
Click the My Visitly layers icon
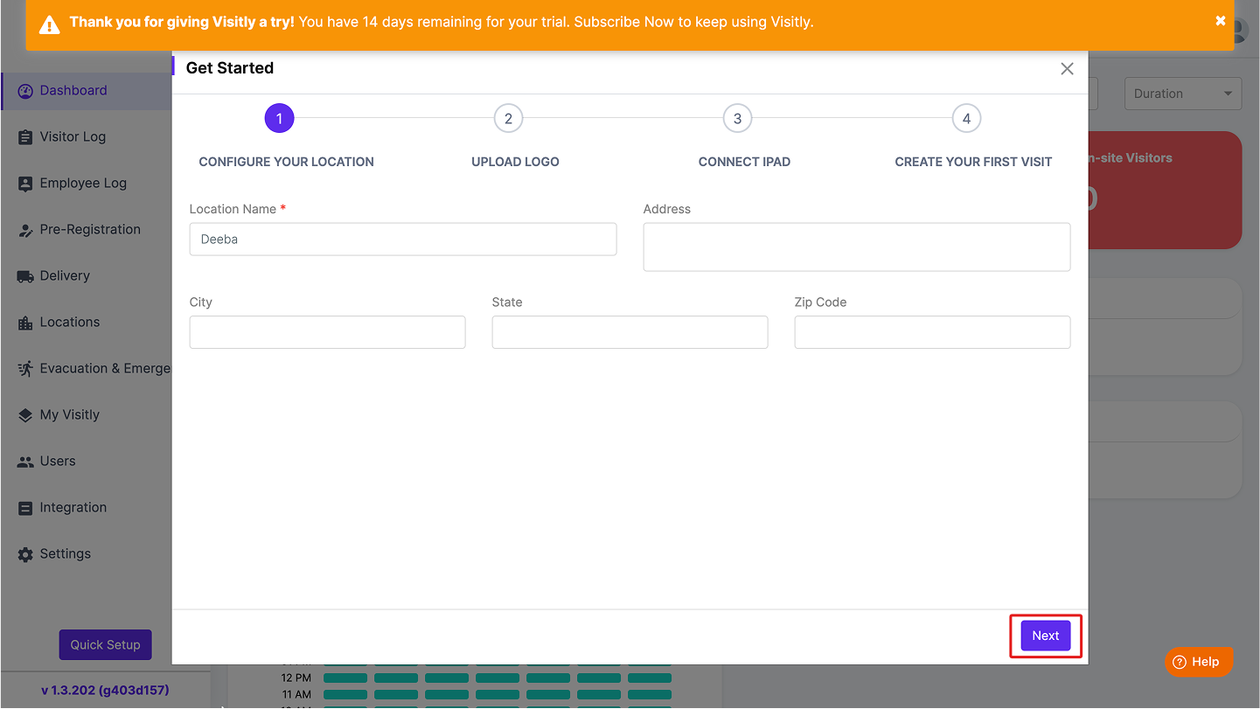(25, 415)
